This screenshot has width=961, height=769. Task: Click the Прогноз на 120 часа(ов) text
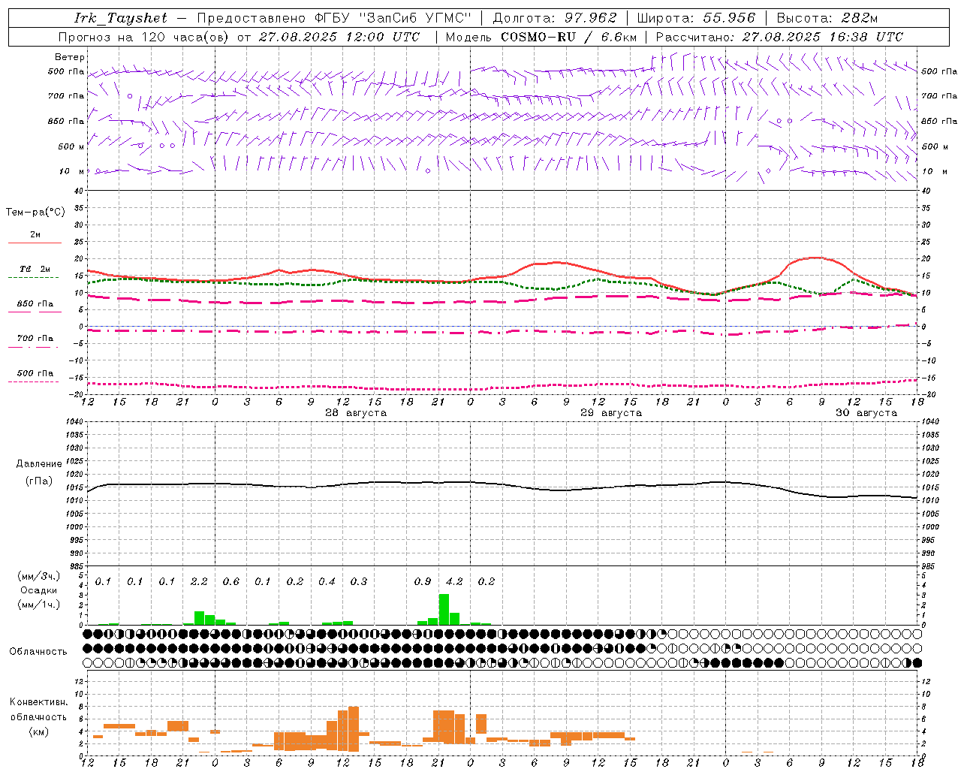144,37
